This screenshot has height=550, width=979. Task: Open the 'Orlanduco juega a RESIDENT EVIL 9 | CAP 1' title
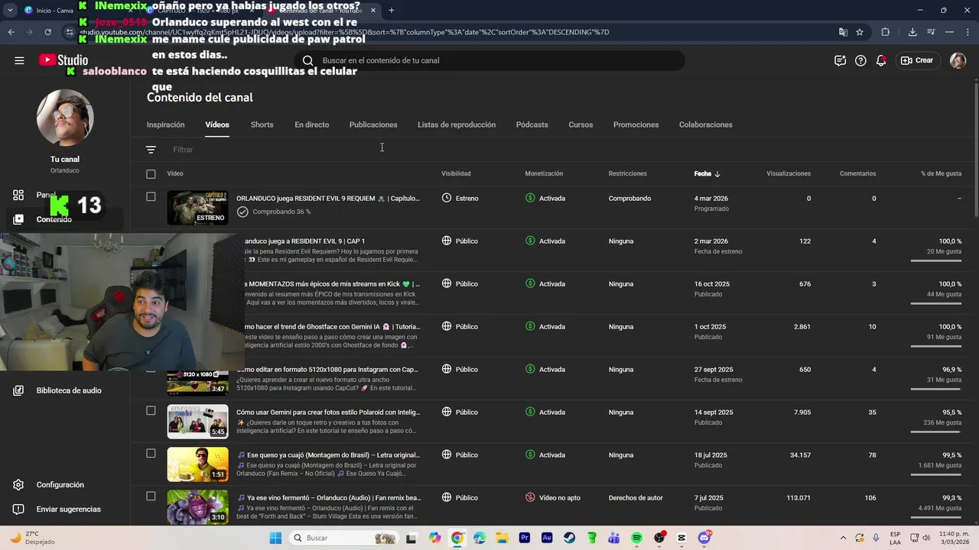pos(304,241)
